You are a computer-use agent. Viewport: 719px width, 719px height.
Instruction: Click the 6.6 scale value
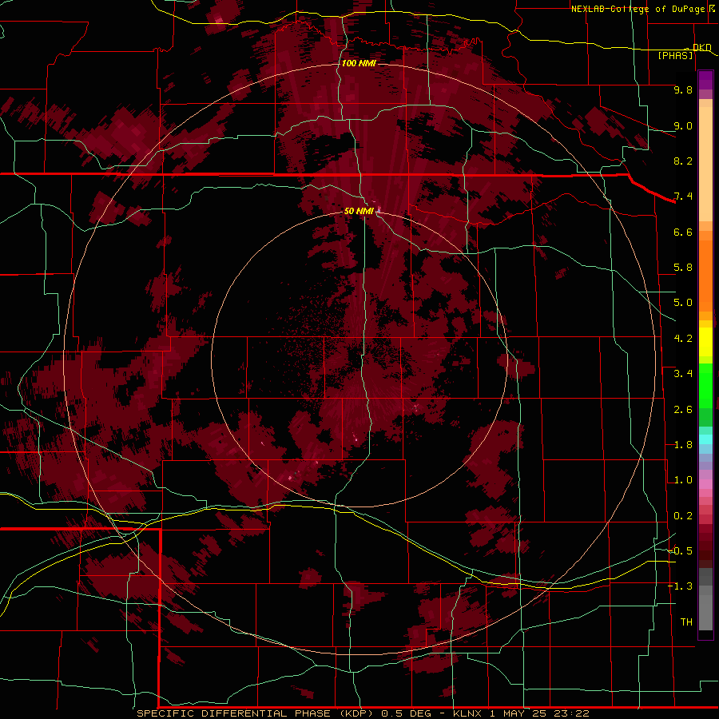[683, 232]
